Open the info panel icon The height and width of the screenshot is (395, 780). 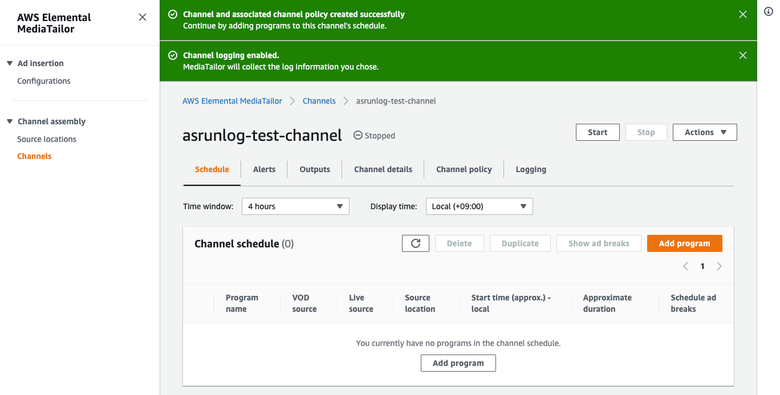pyautogui.click(x=769, y=11)
